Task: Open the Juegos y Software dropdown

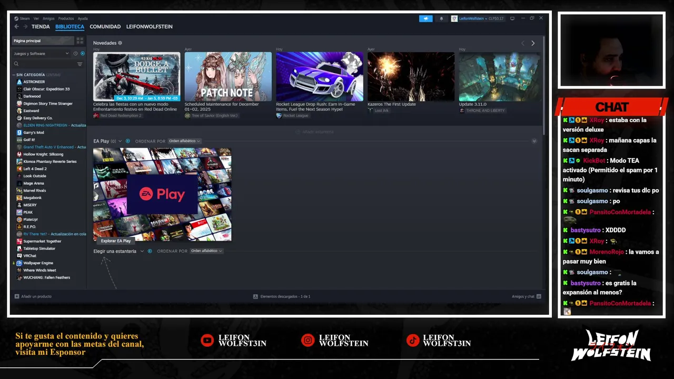Action: click(x=41, y=54)
